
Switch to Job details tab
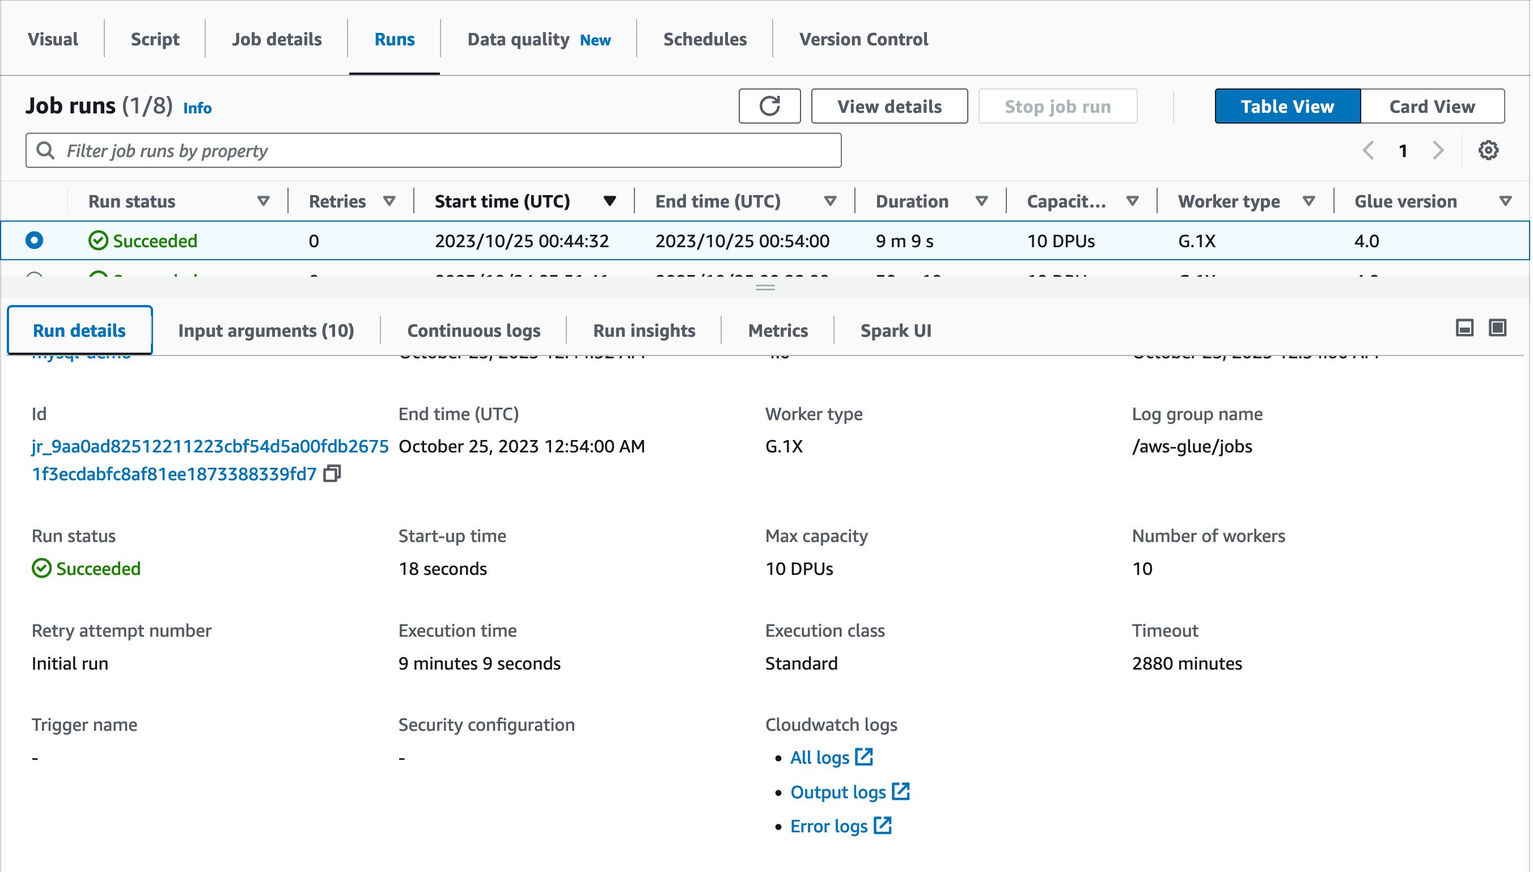(277, 40)
